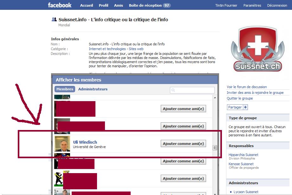The image size is (292, 195).
Task: Select the Membres tab
Action: [x=65, y=89]
